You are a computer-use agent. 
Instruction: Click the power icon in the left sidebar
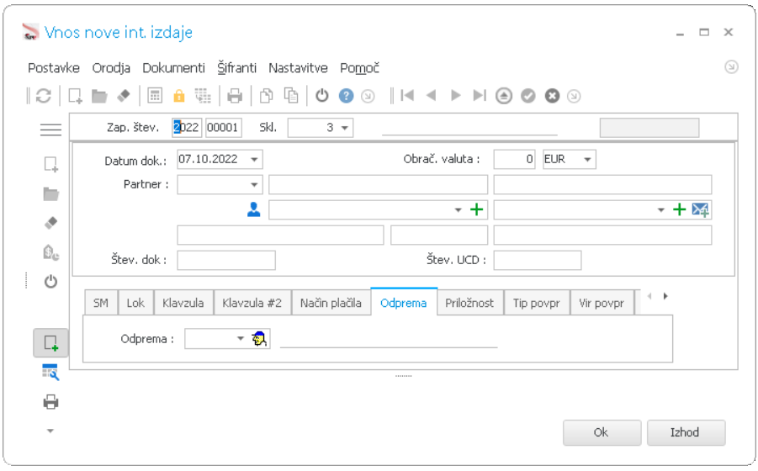pyautogui.click(x=50, y=281)
